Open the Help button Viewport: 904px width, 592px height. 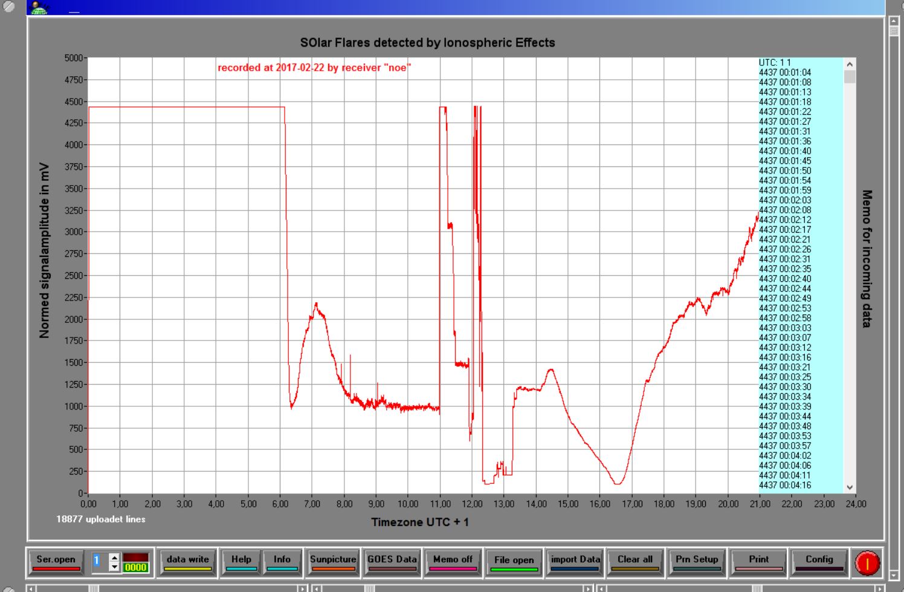click(x=241, y=562)
